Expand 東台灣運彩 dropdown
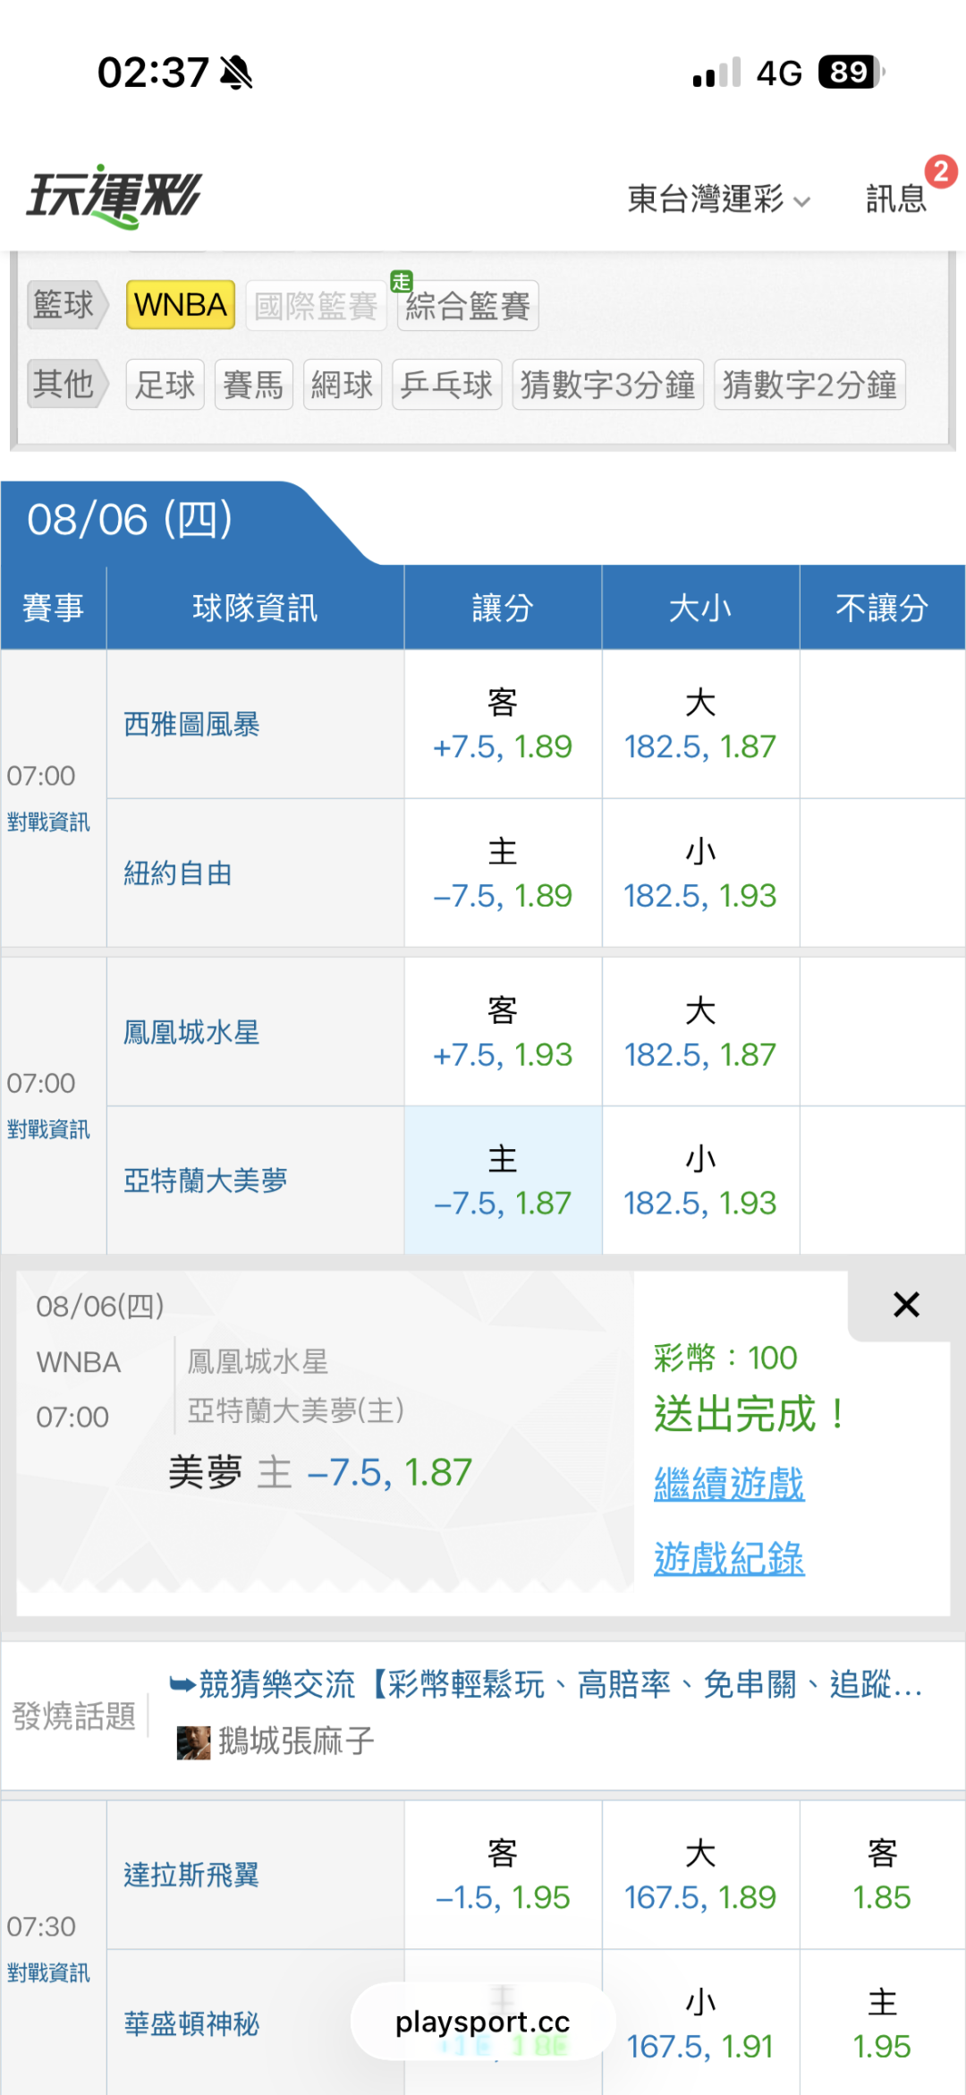 coord(718,199)
